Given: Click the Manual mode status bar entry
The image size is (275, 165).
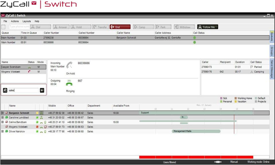Looking at the screenshot, I should (234, 162).
